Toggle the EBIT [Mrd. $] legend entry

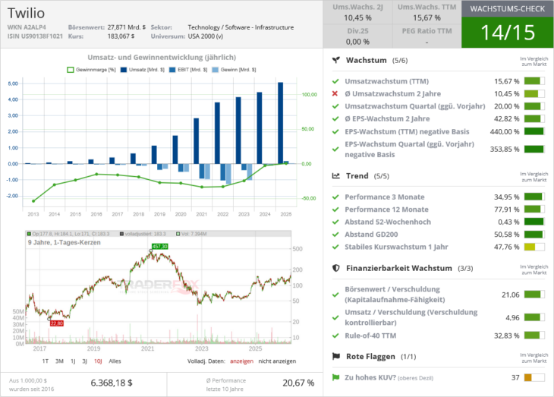pos(188,70)
